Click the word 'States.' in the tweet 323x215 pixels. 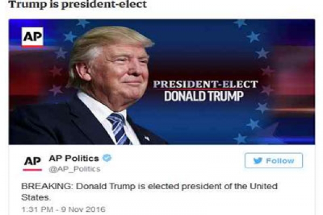(36, 197)
